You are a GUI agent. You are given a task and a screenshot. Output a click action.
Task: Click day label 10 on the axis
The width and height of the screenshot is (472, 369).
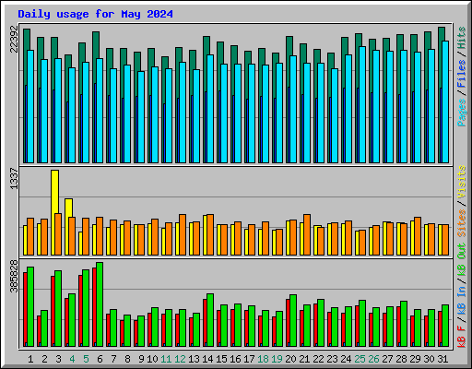click(152, 359)
